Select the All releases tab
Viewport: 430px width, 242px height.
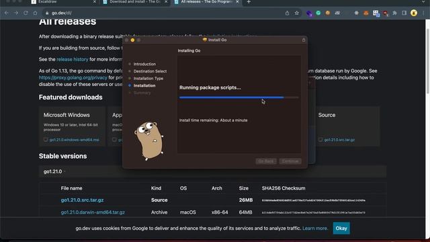coord(206,2)
